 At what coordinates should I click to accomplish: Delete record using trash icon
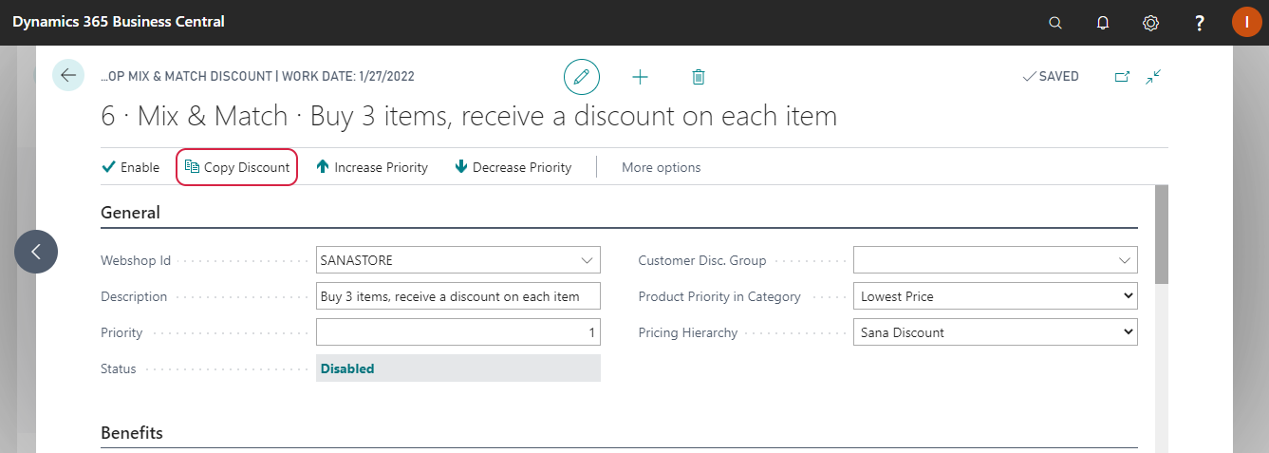point(699,77)
